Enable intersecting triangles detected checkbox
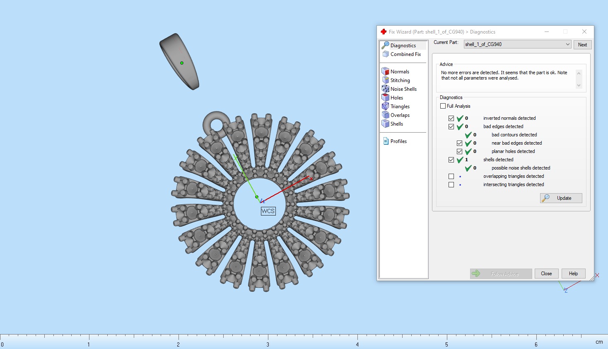 click(451, 184)
